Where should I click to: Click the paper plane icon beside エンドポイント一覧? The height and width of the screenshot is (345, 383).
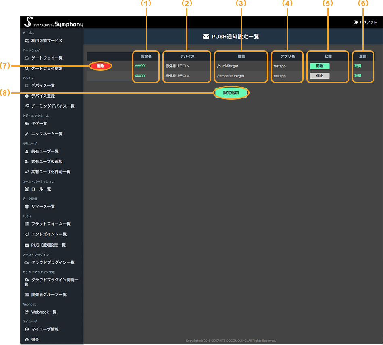pyautogui.click(x=27, y=234)
